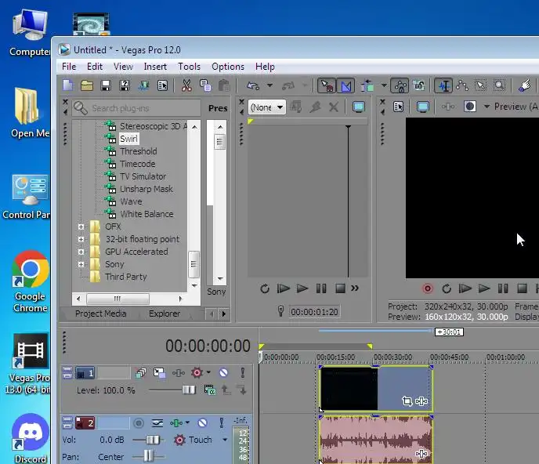Select the Selection Edit tool

[x=480, y=85]
